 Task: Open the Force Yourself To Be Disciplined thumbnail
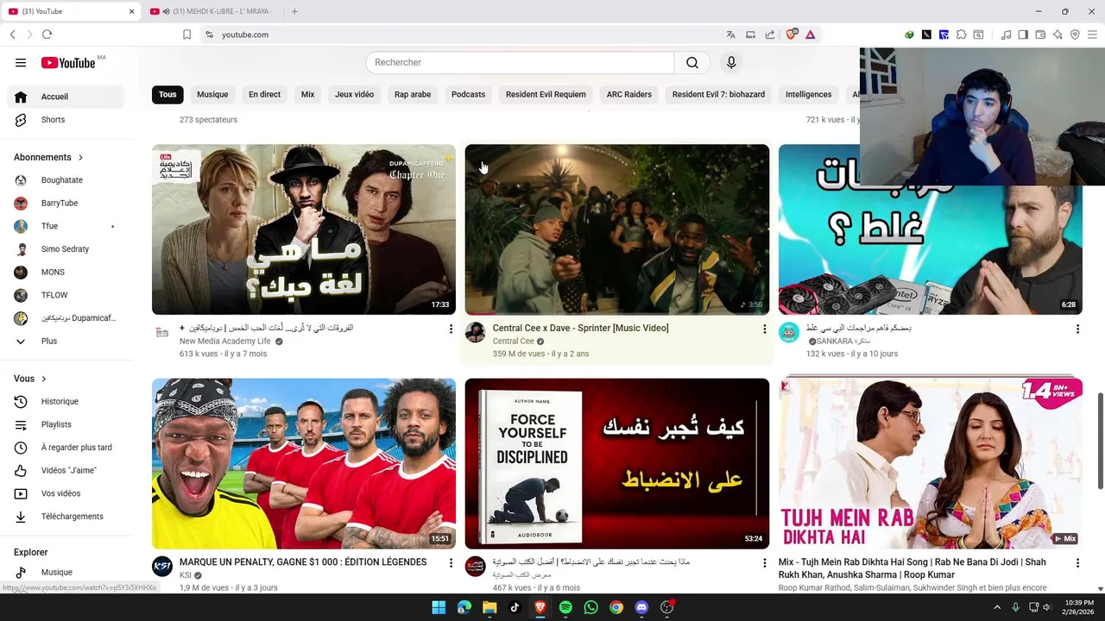click(617, 463)
